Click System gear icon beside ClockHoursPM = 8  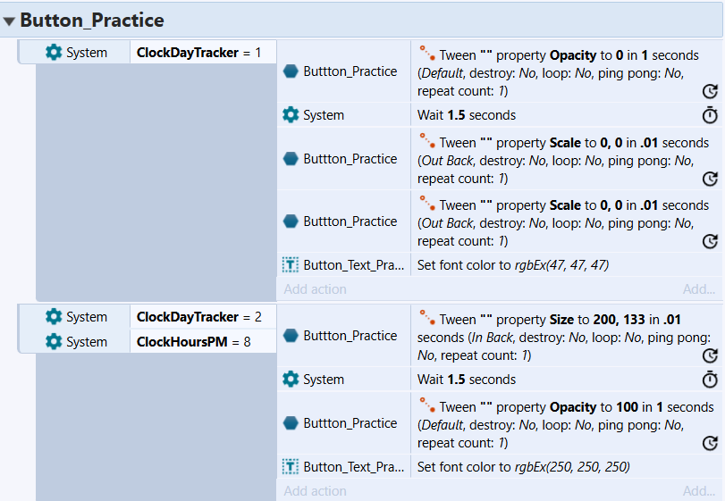click(x=54, y=342)
